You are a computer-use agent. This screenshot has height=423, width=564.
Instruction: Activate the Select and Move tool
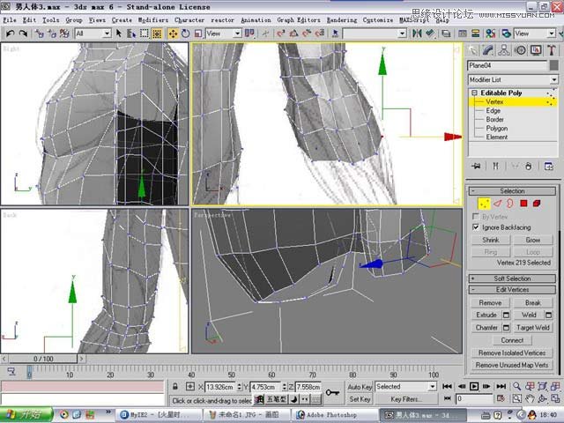coord(174,33)
